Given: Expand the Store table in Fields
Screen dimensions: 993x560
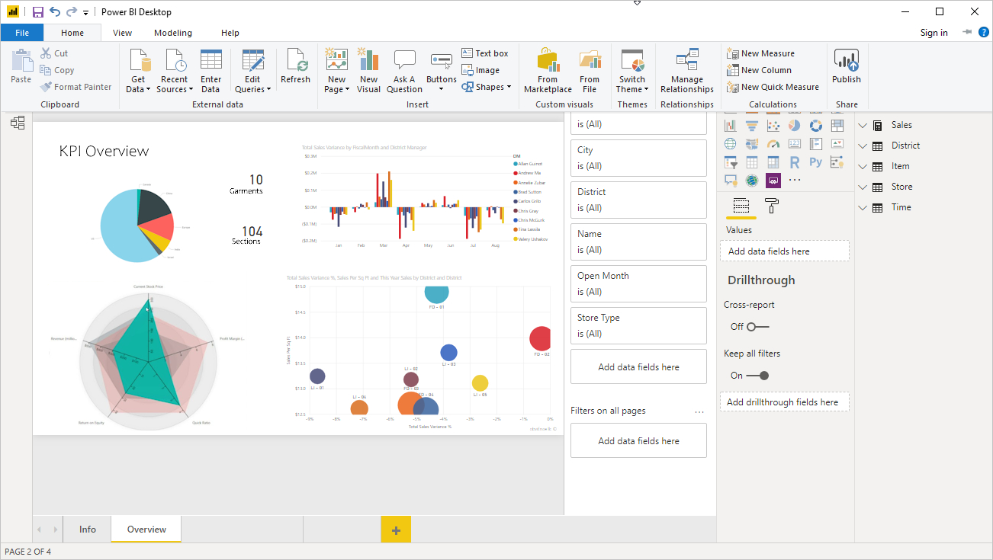Looking at the screenshot, I should click(x=863, y=187).
